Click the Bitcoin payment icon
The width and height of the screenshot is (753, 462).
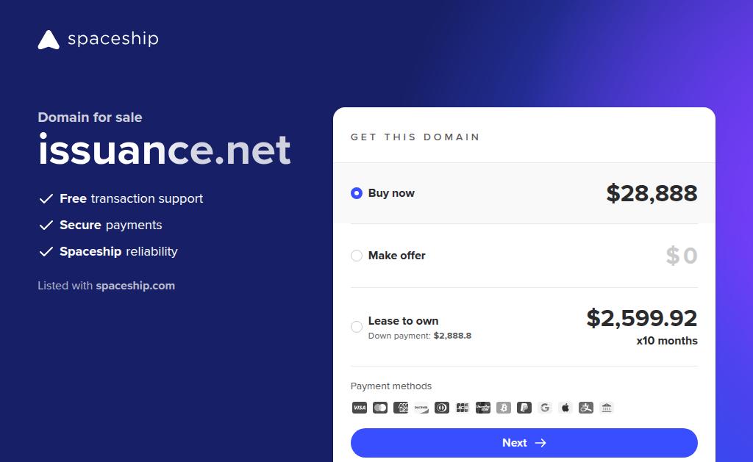coord(504,408)
